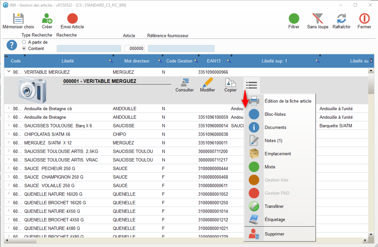Collapse the VERITABLE MERGUEZ row

click(9, 72)
